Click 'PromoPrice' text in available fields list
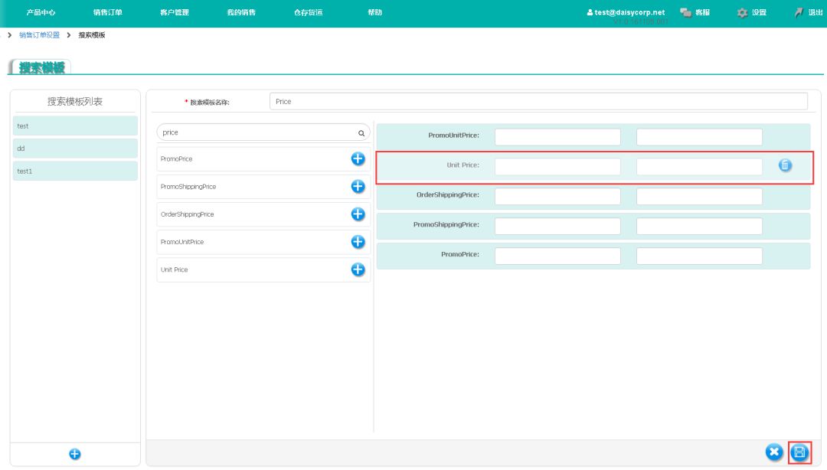Viewport: 827px width, 470px height. 176,158
